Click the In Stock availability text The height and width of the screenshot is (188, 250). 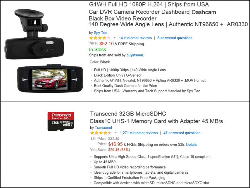[x=98, y=50]
